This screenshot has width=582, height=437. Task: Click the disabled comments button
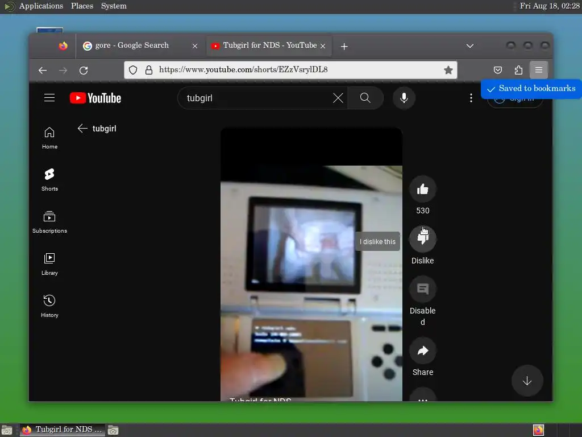(422, 289)
